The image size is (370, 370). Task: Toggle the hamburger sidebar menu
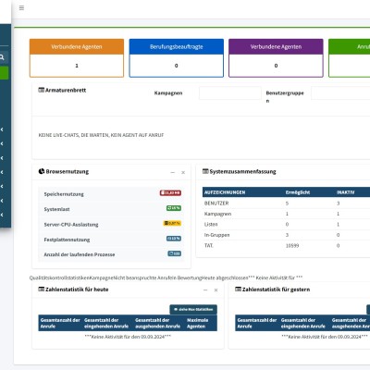(21, 7)
